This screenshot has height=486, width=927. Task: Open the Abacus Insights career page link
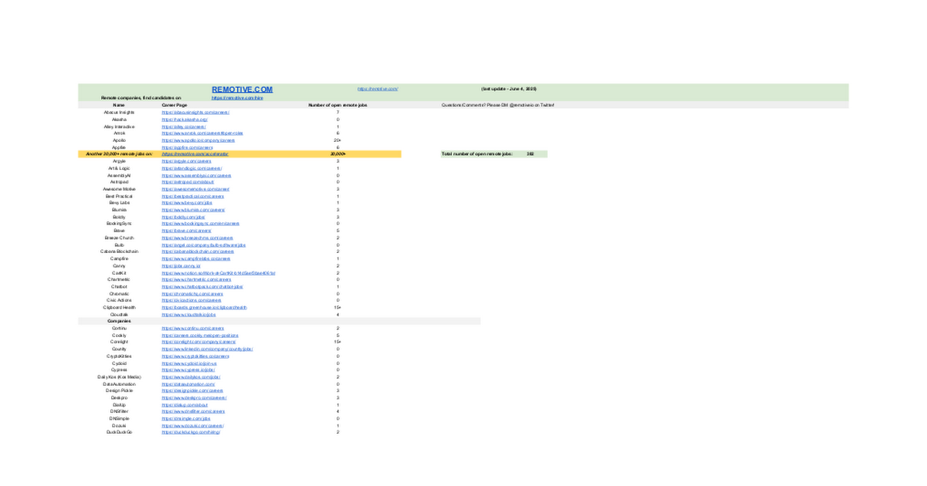pyautogui.click(x=195, y=113)
